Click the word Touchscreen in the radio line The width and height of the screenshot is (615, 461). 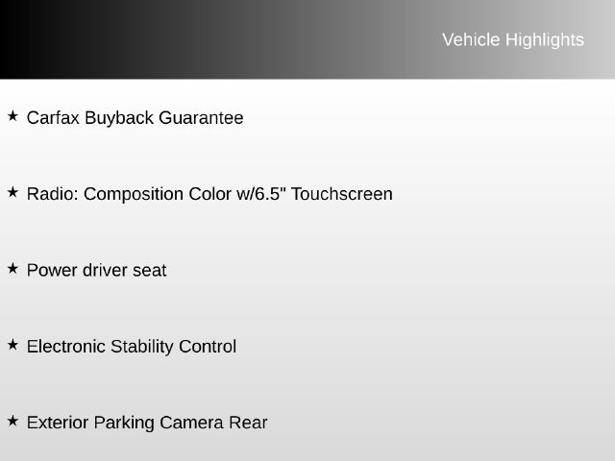pyautogui.click(x=342, y=194)
